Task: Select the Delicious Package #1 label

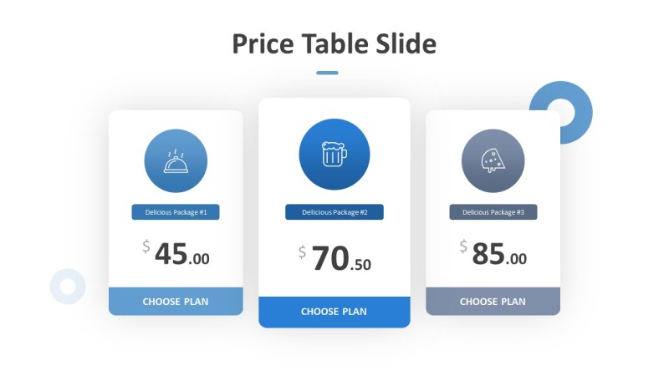Action: (176, 212)
